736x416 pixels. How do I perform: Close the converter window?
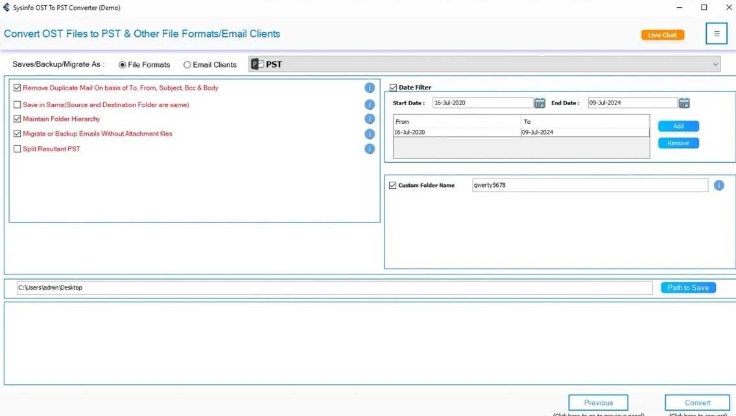point(728,8)
